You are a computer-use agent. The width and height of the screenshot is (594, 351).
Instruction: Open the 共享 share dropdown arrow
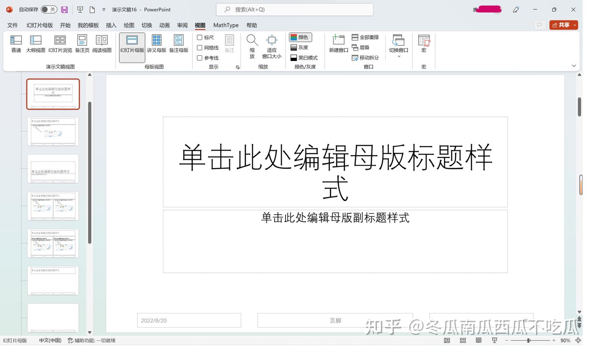coord(574,25)
